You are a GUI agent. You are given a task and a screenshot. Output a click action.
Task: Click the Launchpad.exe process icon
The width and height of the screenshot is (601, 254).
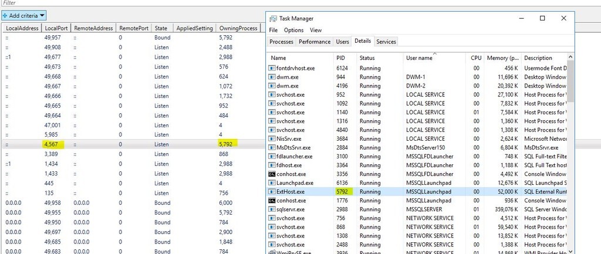(x=272, y=183)
